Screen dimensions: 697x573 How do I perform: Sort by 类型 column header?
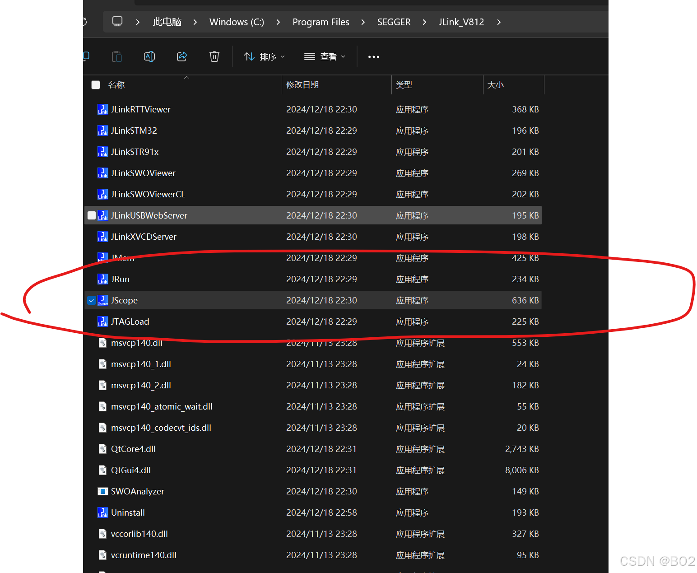[404, 85]
